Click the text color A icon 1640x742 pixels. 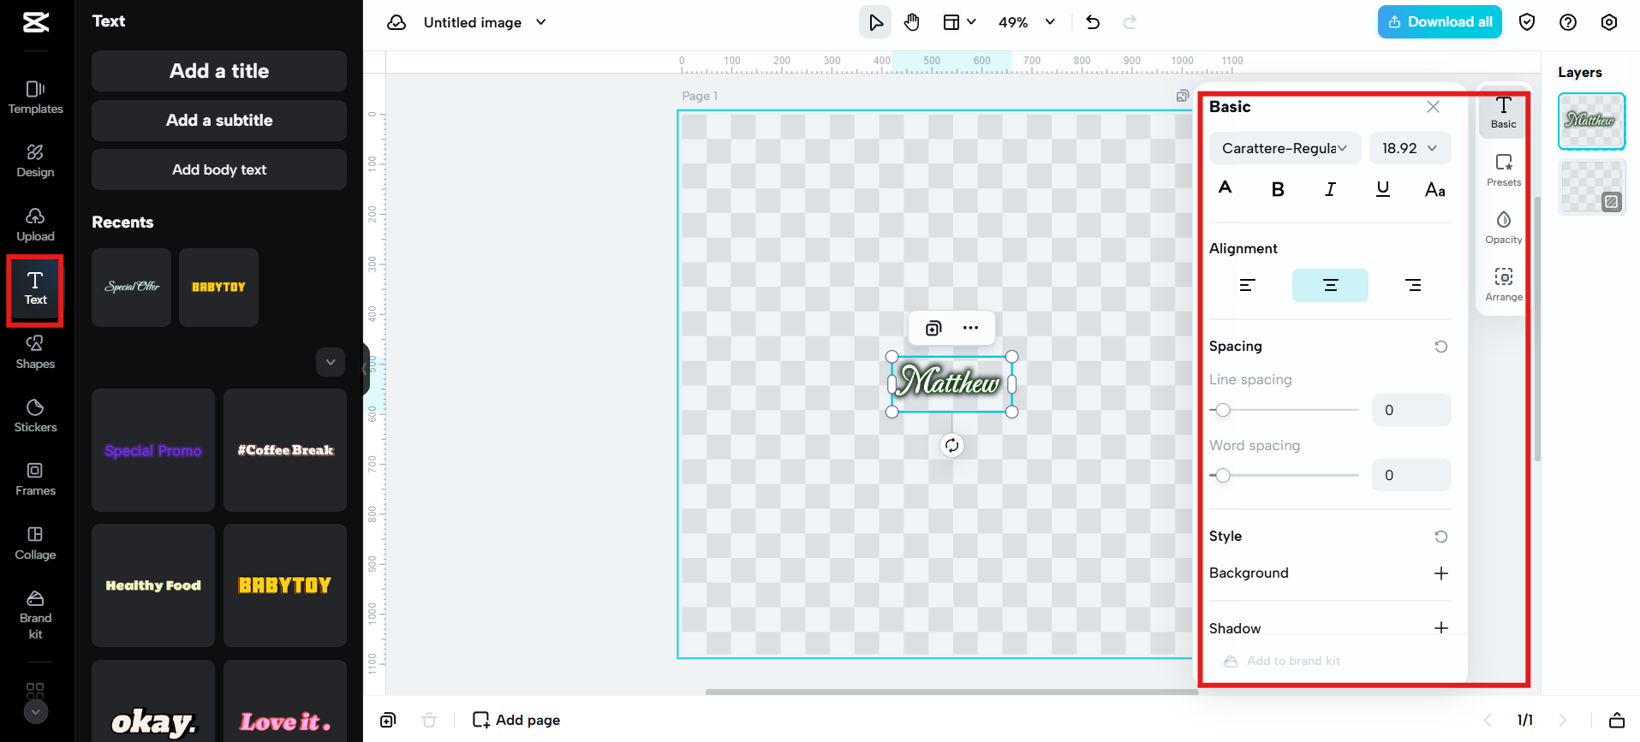(1226, 188)
